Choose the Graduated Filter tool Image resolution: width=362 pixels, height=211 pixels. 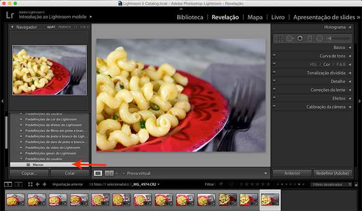point(310,38)
